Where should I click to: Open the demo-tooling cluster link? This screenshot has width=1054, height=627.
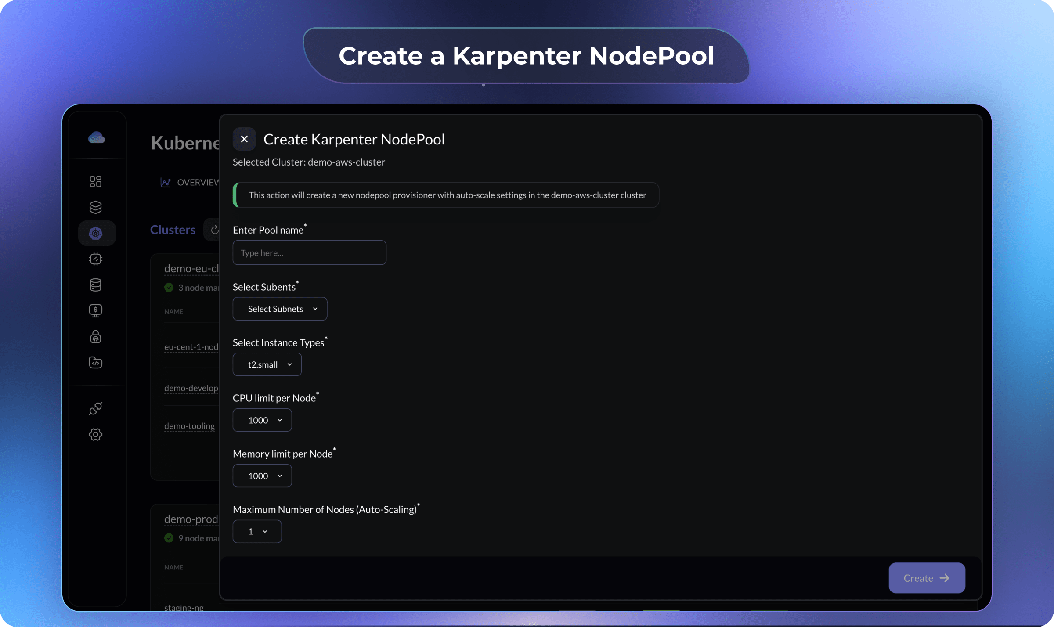[x=189, y=425]
